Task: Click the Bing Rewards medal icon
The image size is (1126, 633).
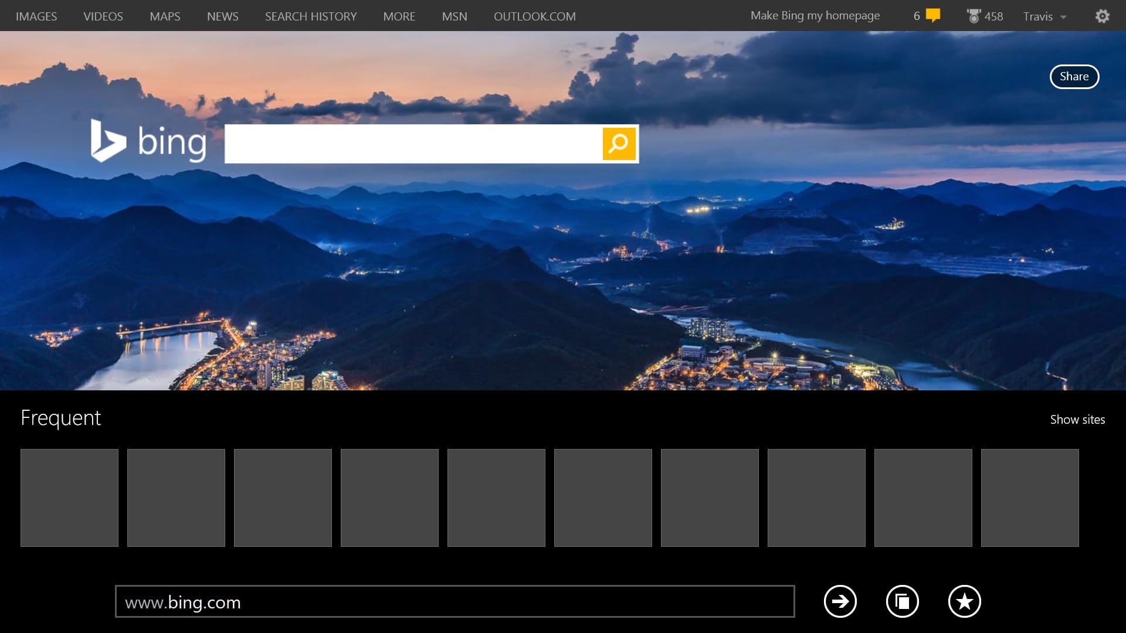Action: click(973, 16)
